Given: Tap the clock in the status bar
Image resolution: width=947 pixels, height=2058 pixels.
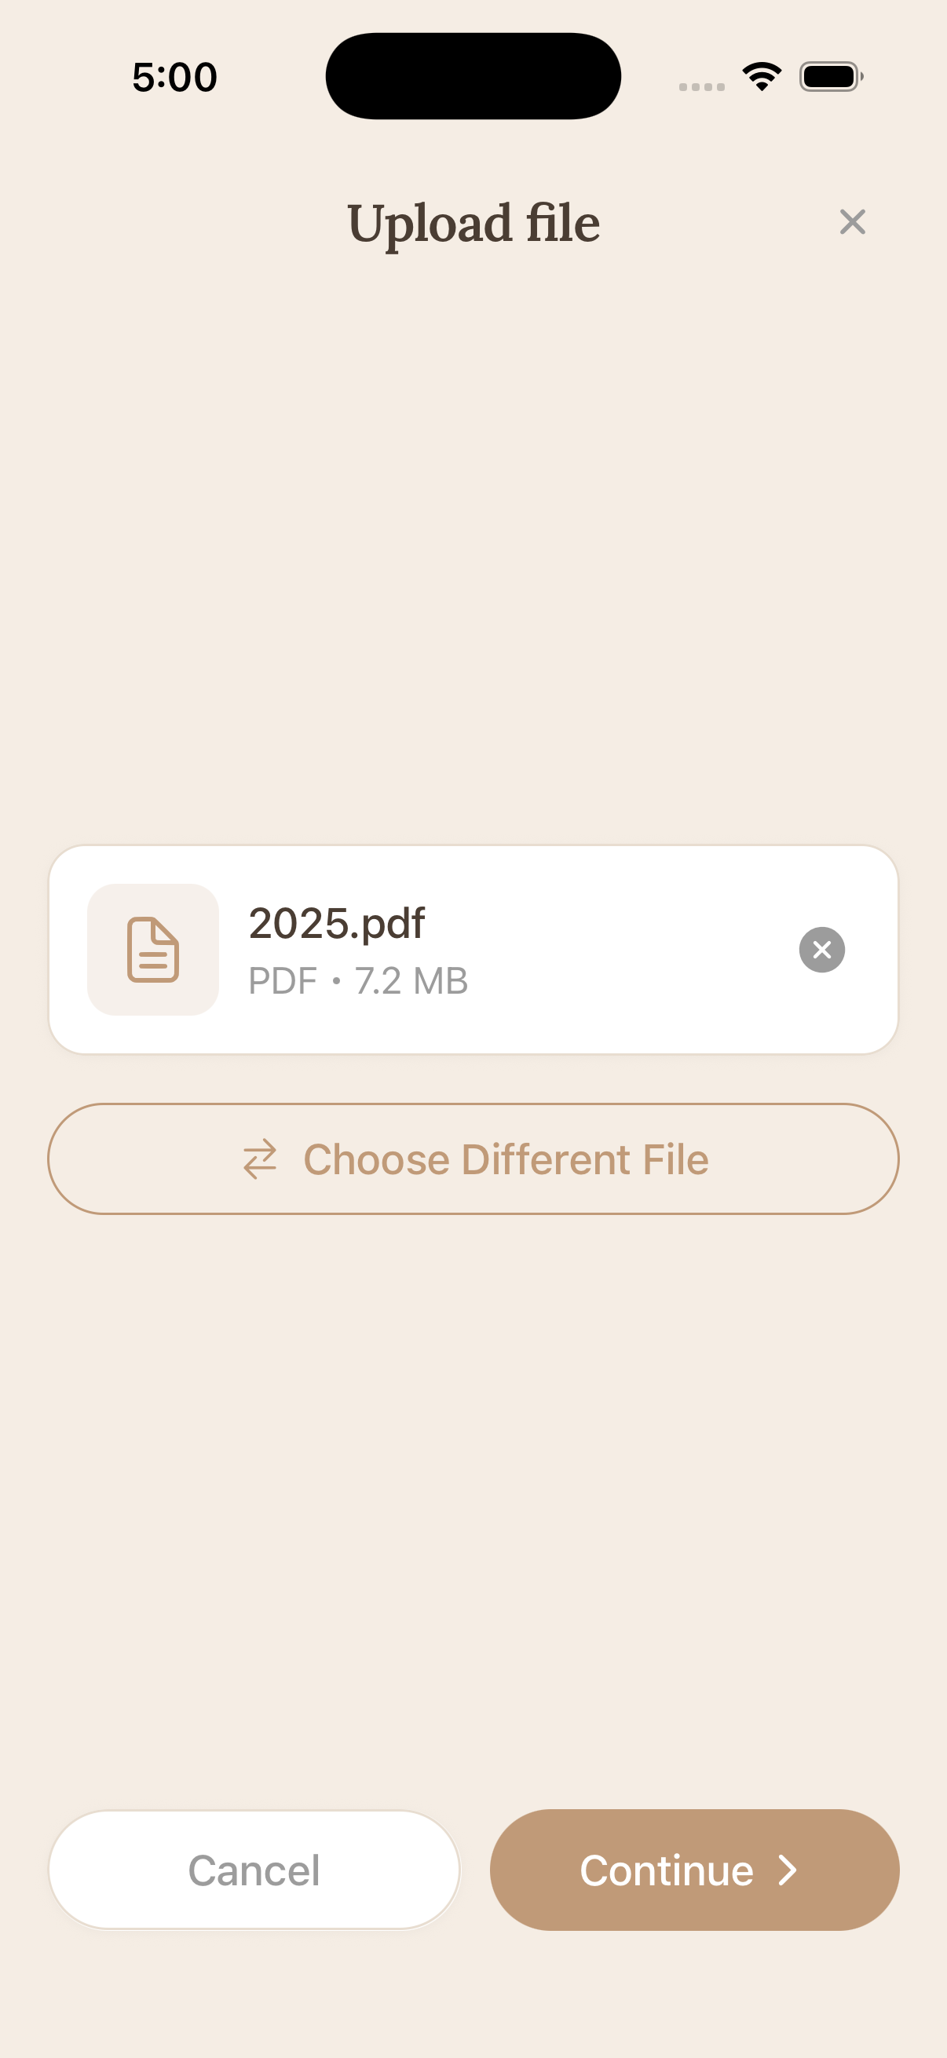Looking at the screenshot, I should (x=173, y=76).
